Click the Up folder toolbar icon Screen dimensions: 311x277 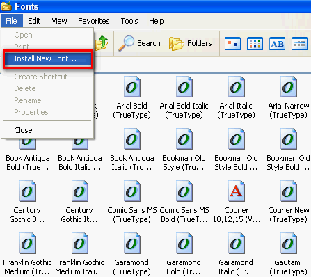click(102, 43)
